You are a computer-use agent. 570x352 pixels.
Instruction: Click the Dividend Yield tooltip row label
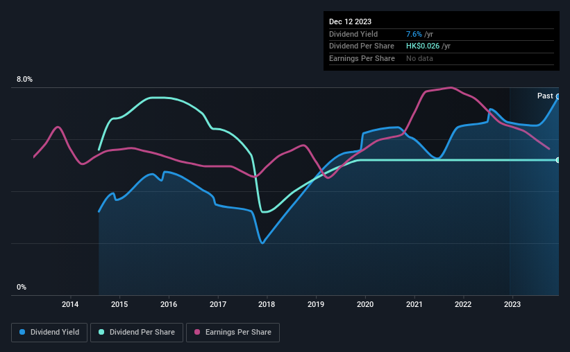coord(353,34)
